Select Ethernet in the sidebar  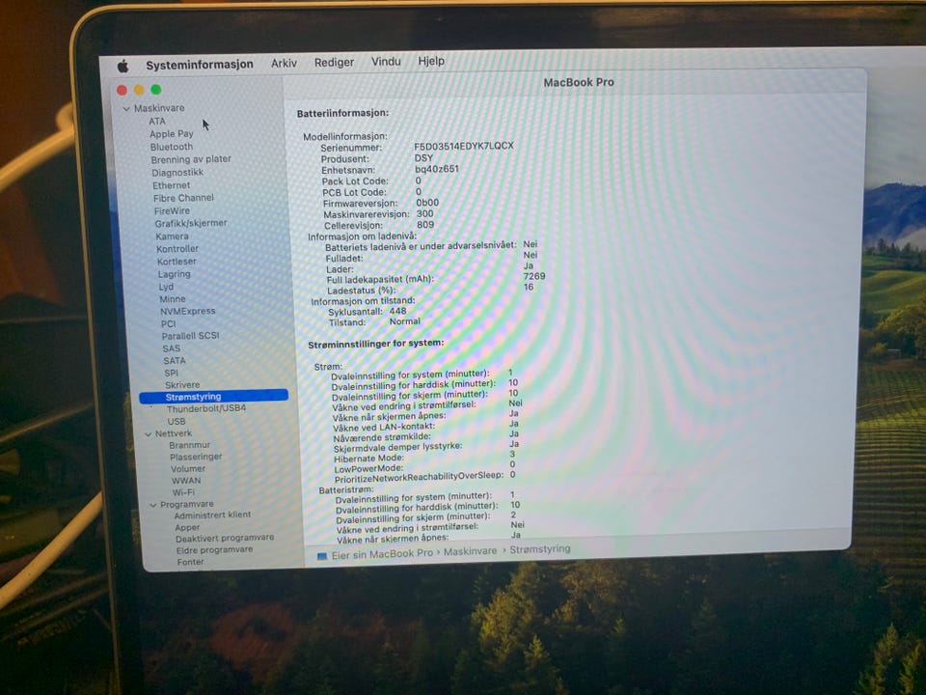[x=172, y=185]
